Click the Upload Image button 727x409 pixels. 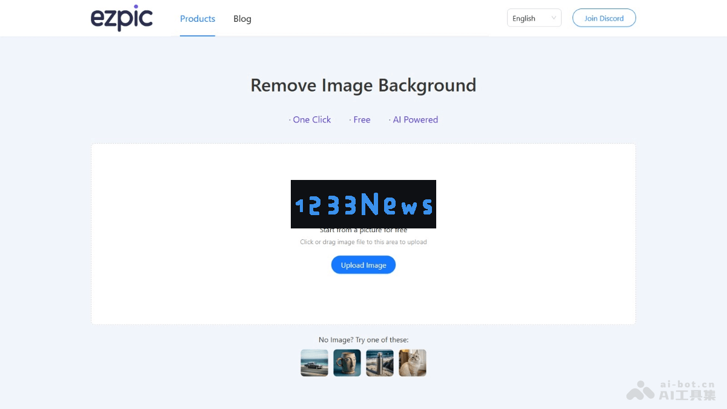(363, 265)
